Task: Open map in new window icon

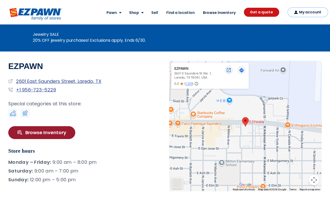Action: pyautogui.click(x=229, y=70)
